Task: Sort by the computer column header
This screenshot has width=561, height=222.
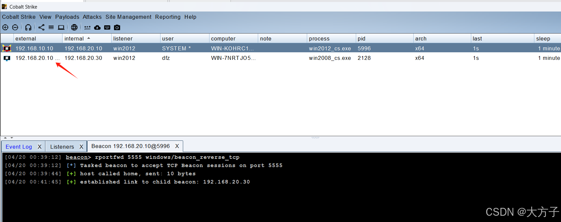Action: tap(233, 38)
